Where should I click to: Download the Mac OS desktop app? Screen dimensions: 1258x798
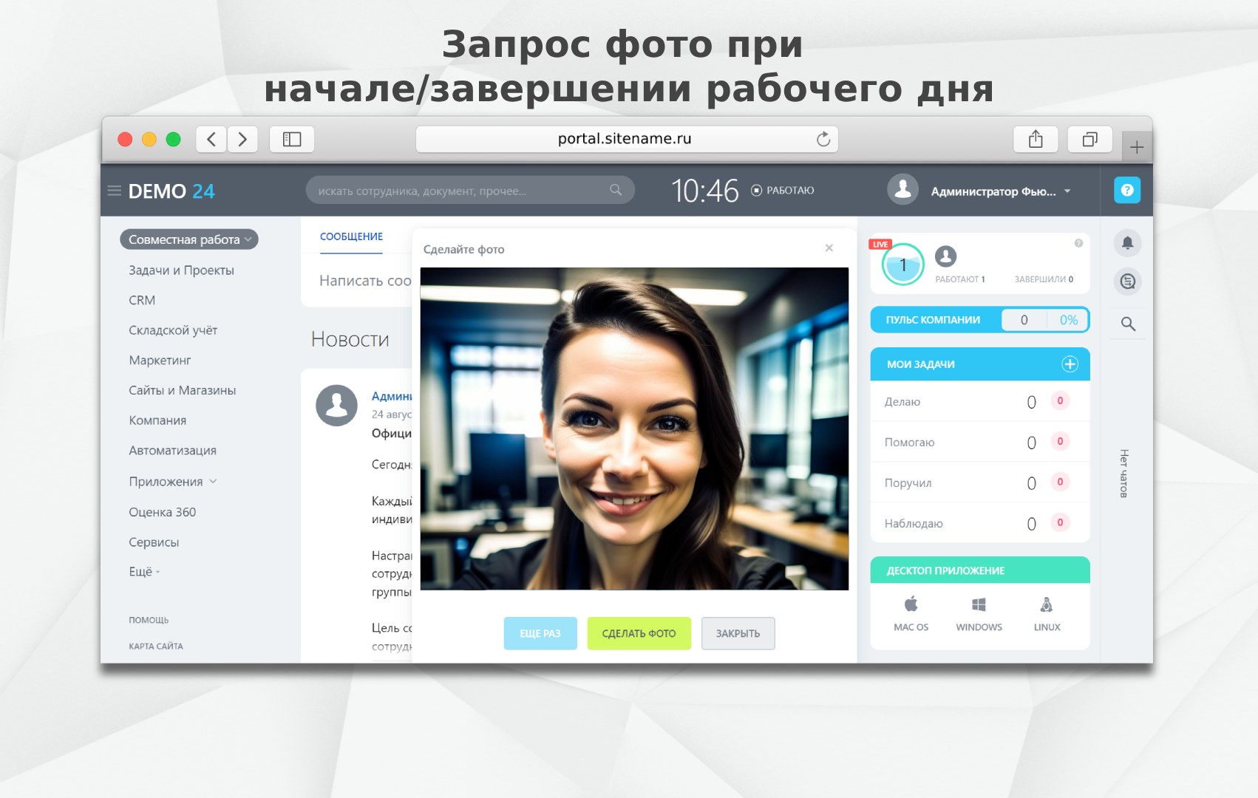click(x=911, y=614)
